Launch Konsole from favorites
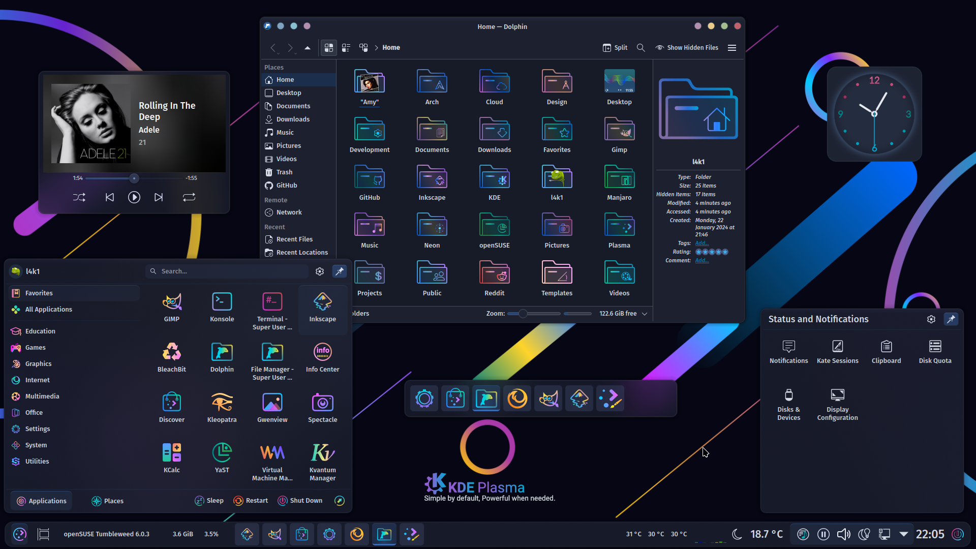The height and width of the screenshot is (549, 976). tap(222, 308)
